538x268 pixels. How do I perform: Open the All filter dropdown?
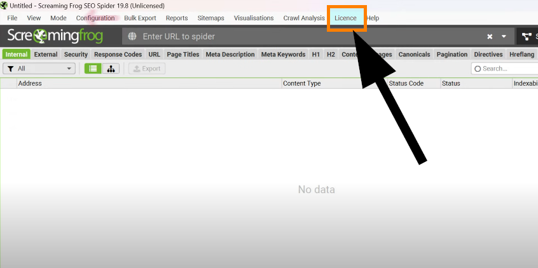[x=39, y=69]
